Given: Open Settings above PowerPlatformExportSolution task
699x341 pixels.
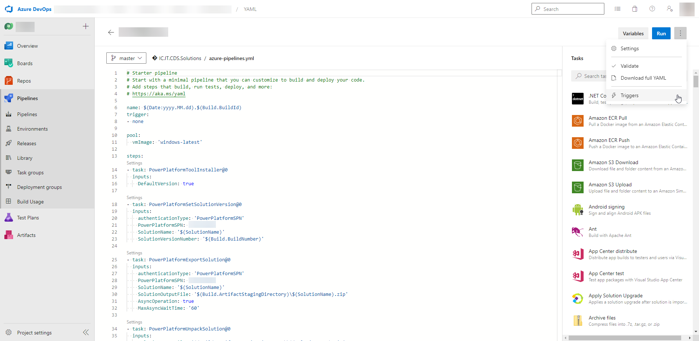Looking at the screenshot, I should [x=134, y=253].
